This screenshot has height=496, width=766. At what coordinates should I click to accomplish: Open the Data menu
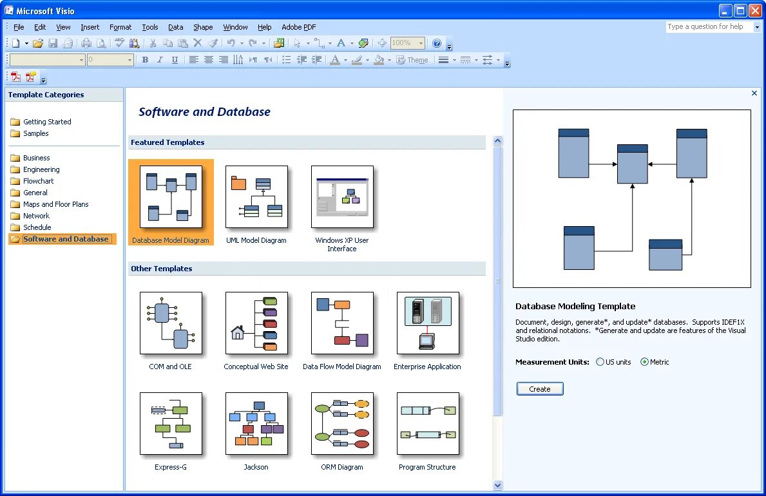tap(175, 27)
